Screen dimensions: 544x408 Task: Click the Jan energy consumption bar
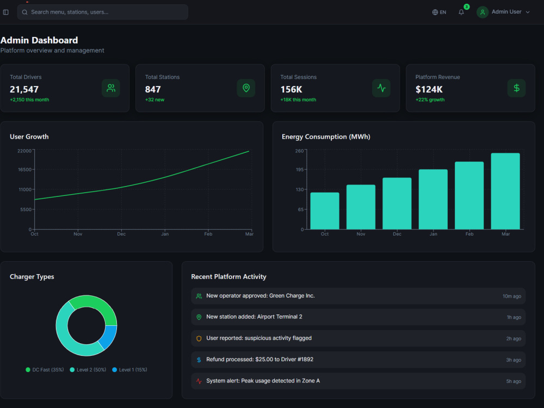coord(433,200)
